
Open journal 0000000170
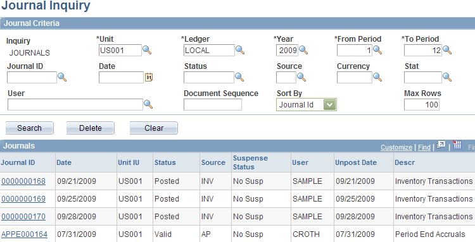(23, 217)
